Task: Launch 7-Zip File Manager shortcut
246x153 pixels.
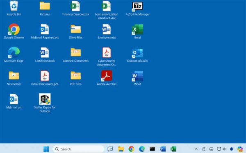Action: tap(137, 7)
